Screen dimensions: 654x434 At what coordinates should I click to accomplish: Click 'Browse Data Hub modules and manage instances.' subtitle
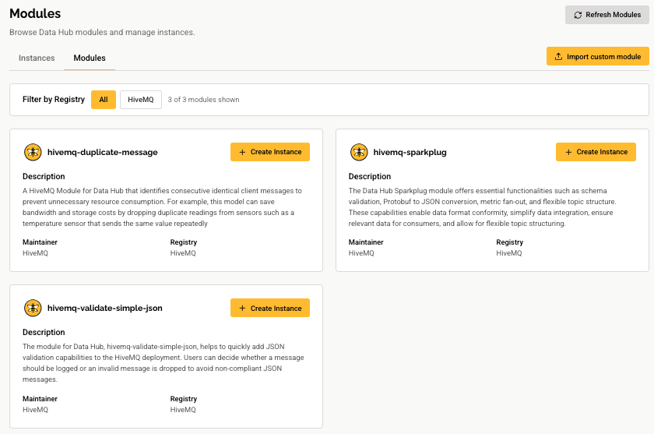tap(102, 32)
